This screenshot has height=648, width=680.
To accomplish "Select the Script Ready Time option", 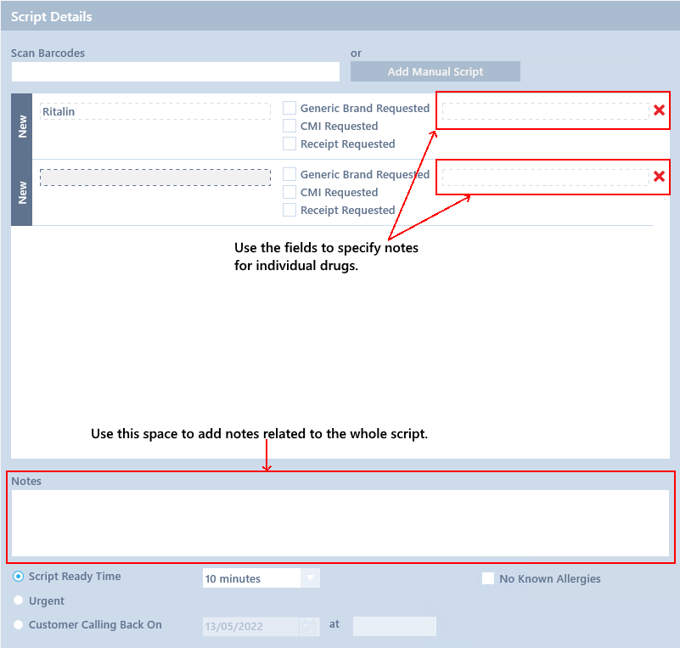I will coord(19,577).
